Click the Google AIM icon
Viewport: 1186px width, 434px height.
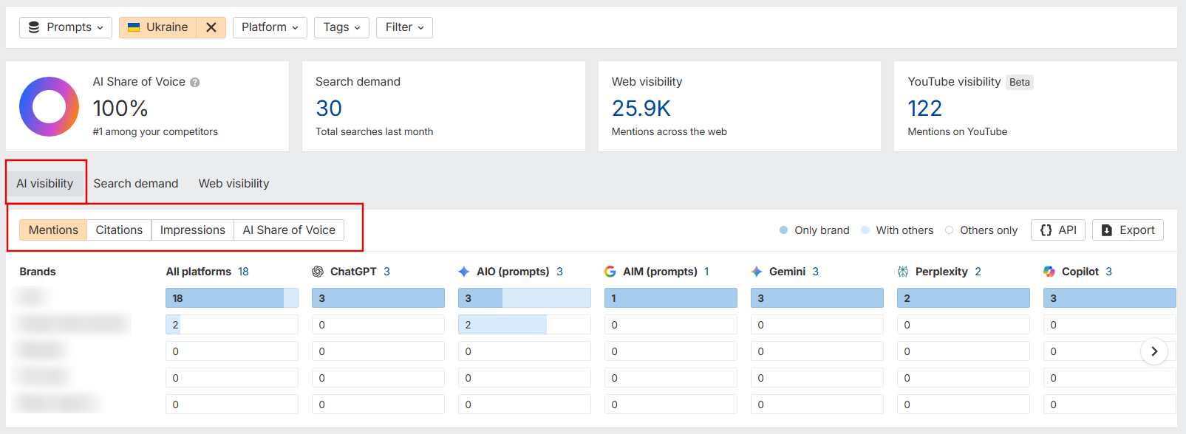pyautogui.click(x=610, y=272)
